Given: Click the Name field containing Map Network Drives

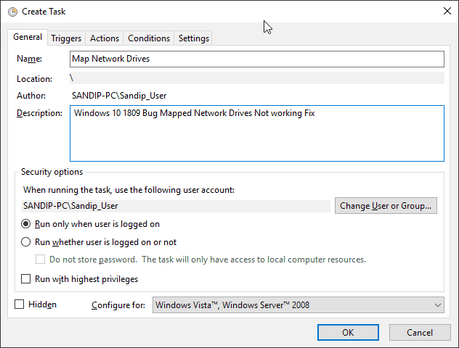Looking at the screenshot, I should [257, 59].
